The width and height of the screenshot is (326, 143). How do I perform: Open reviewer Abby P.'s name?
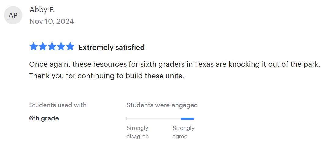tap(42, 10)
